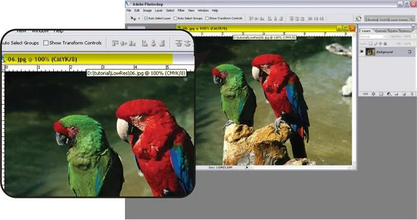Hide the Background layer via eye icon
This screenshot has width=417, height=220.
pyautogui.click(x=362, y=52)
